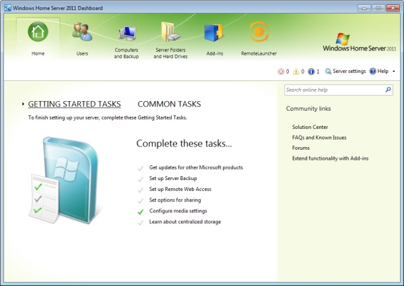
Task: Open Learn about centralized storage task
Action: click(185, 222)
